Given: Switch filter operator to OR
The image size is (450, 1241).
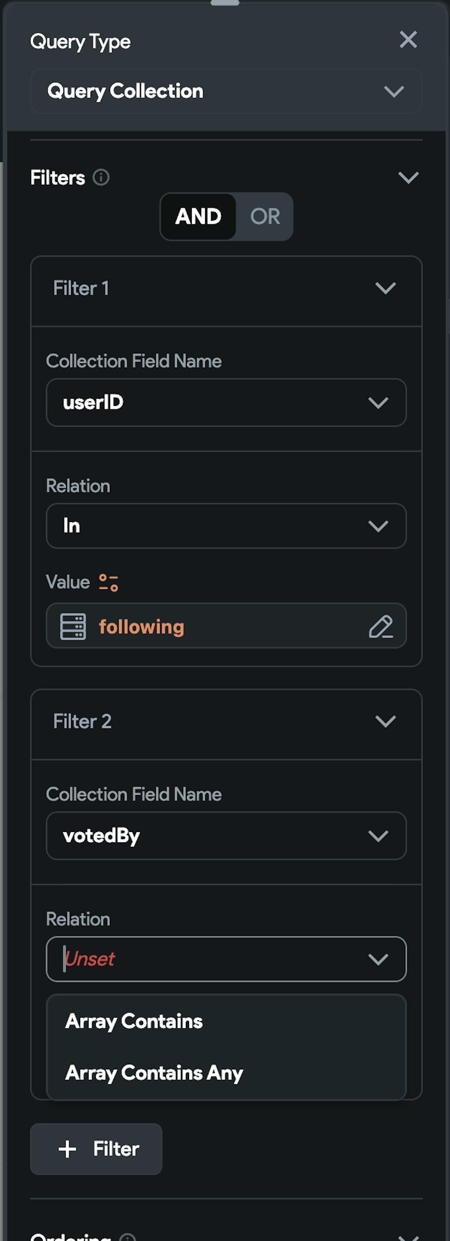Looking at the screenshot, I should pos(265,216).
